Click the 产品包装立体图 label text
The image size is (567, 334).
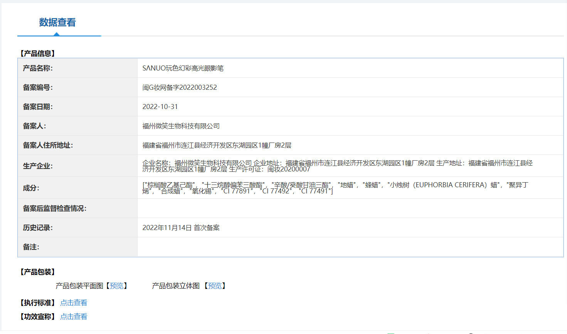coord(176,286)
